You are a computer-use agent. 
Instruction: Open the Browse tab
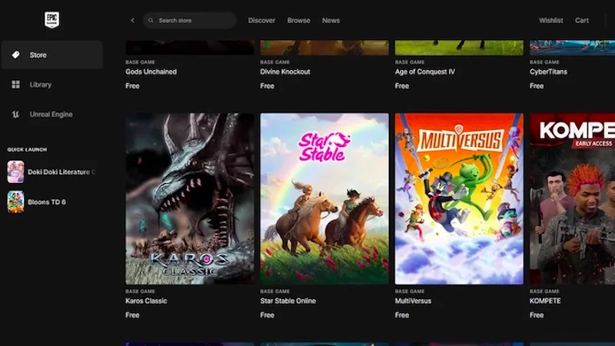[x=298, y=21]
